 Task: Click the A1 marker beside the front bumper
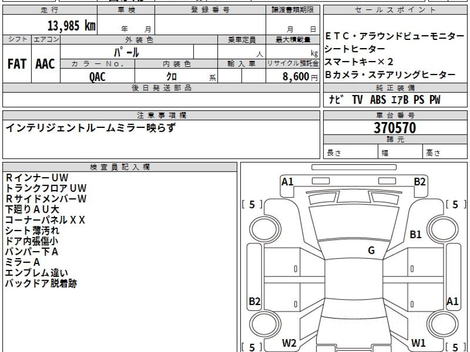(287, 181)
